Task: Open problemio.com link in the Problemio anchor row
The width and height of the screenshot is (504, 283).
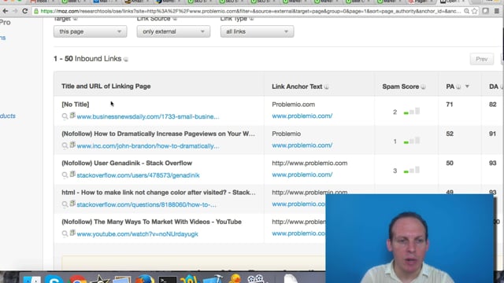Action: click(x=302, y=145)
